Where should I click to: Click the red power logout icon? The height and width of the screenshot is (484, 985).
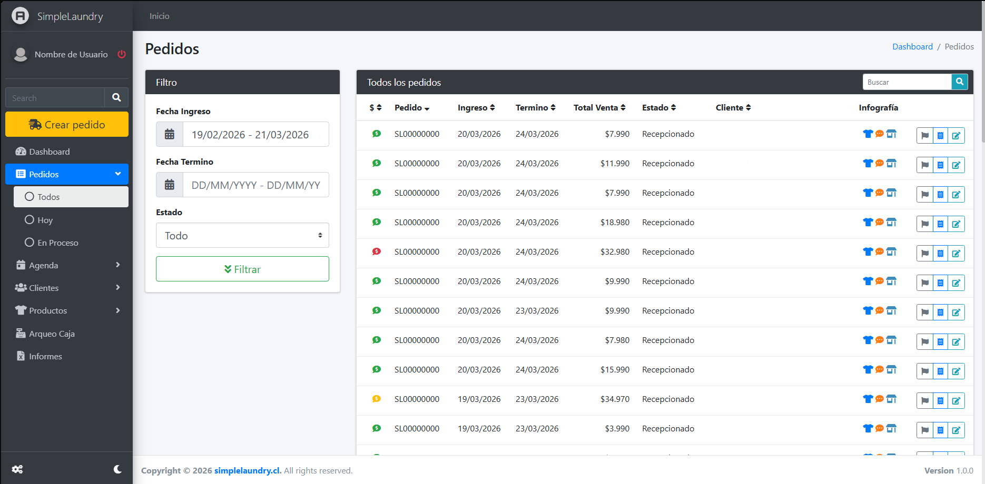click(x=122, y=54)
